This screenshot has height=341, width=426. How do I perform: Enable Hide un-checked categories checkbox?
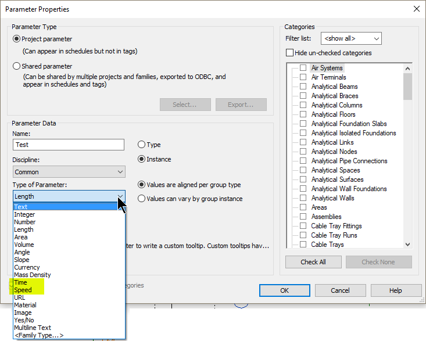pyautogui.click(x=289, y=53)
